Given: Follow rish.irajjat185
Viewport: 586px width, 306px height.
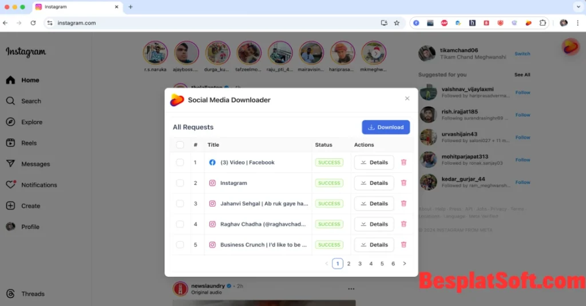Looking at the screenshot, I should click(x=522, y=115).
